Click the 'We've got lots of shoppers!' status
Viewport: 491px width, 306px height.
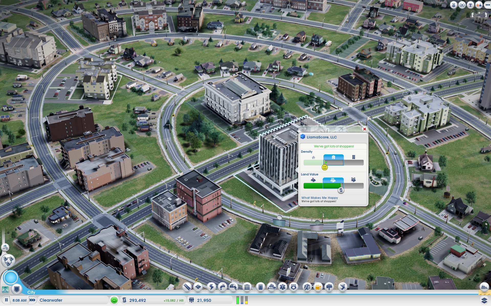pos(334,146)
